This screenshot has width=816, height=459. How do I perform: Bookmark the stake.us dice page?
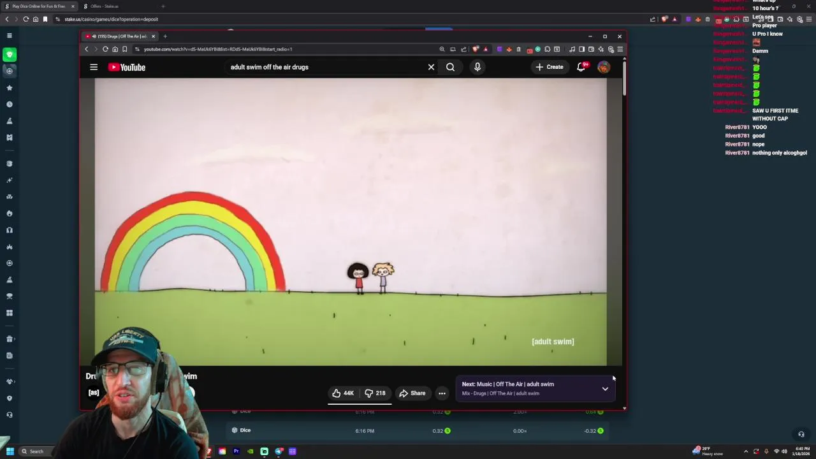point(45,19)
